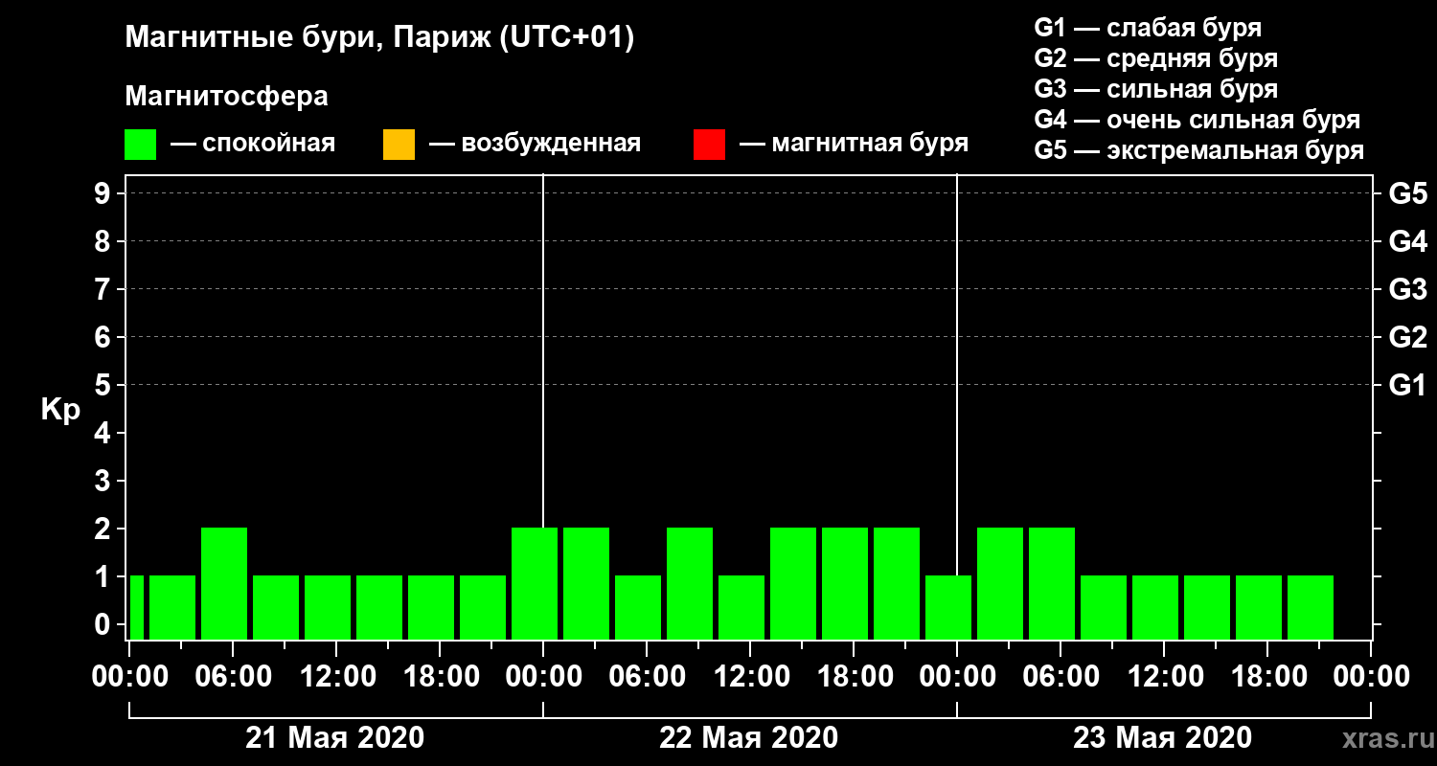The height and width of the screenshot is (766, 1437).
Task: Click the Kp 2 bar at 06:00 on 23 May
Action: pyautogui.click(x=1052, y=583)
